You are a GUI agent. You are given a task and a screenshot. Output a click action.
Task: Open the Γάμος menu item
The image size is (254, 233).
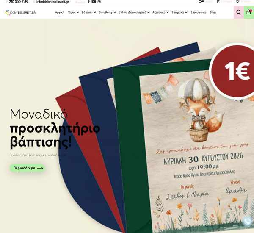pos(72,12)
